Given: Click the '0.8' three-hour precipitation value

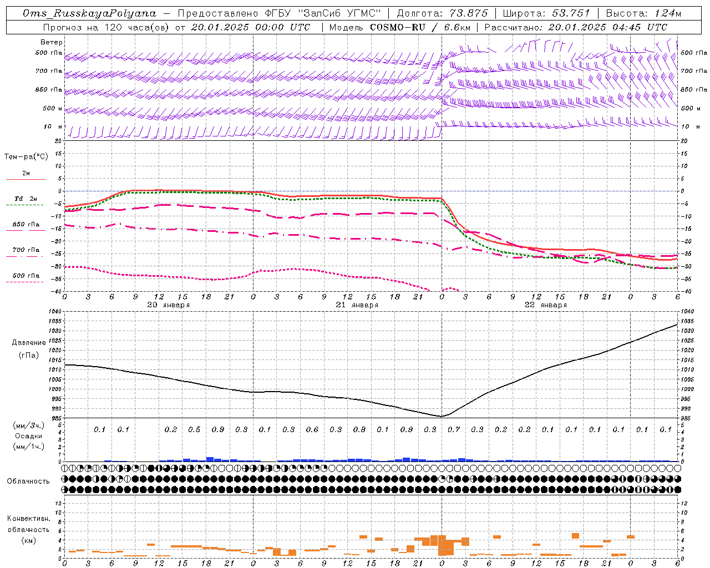Looking at the screenshot, I should [359, 430].
